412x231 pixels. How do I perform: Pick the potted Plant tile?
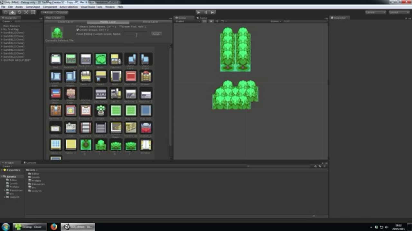coord(101,111)
